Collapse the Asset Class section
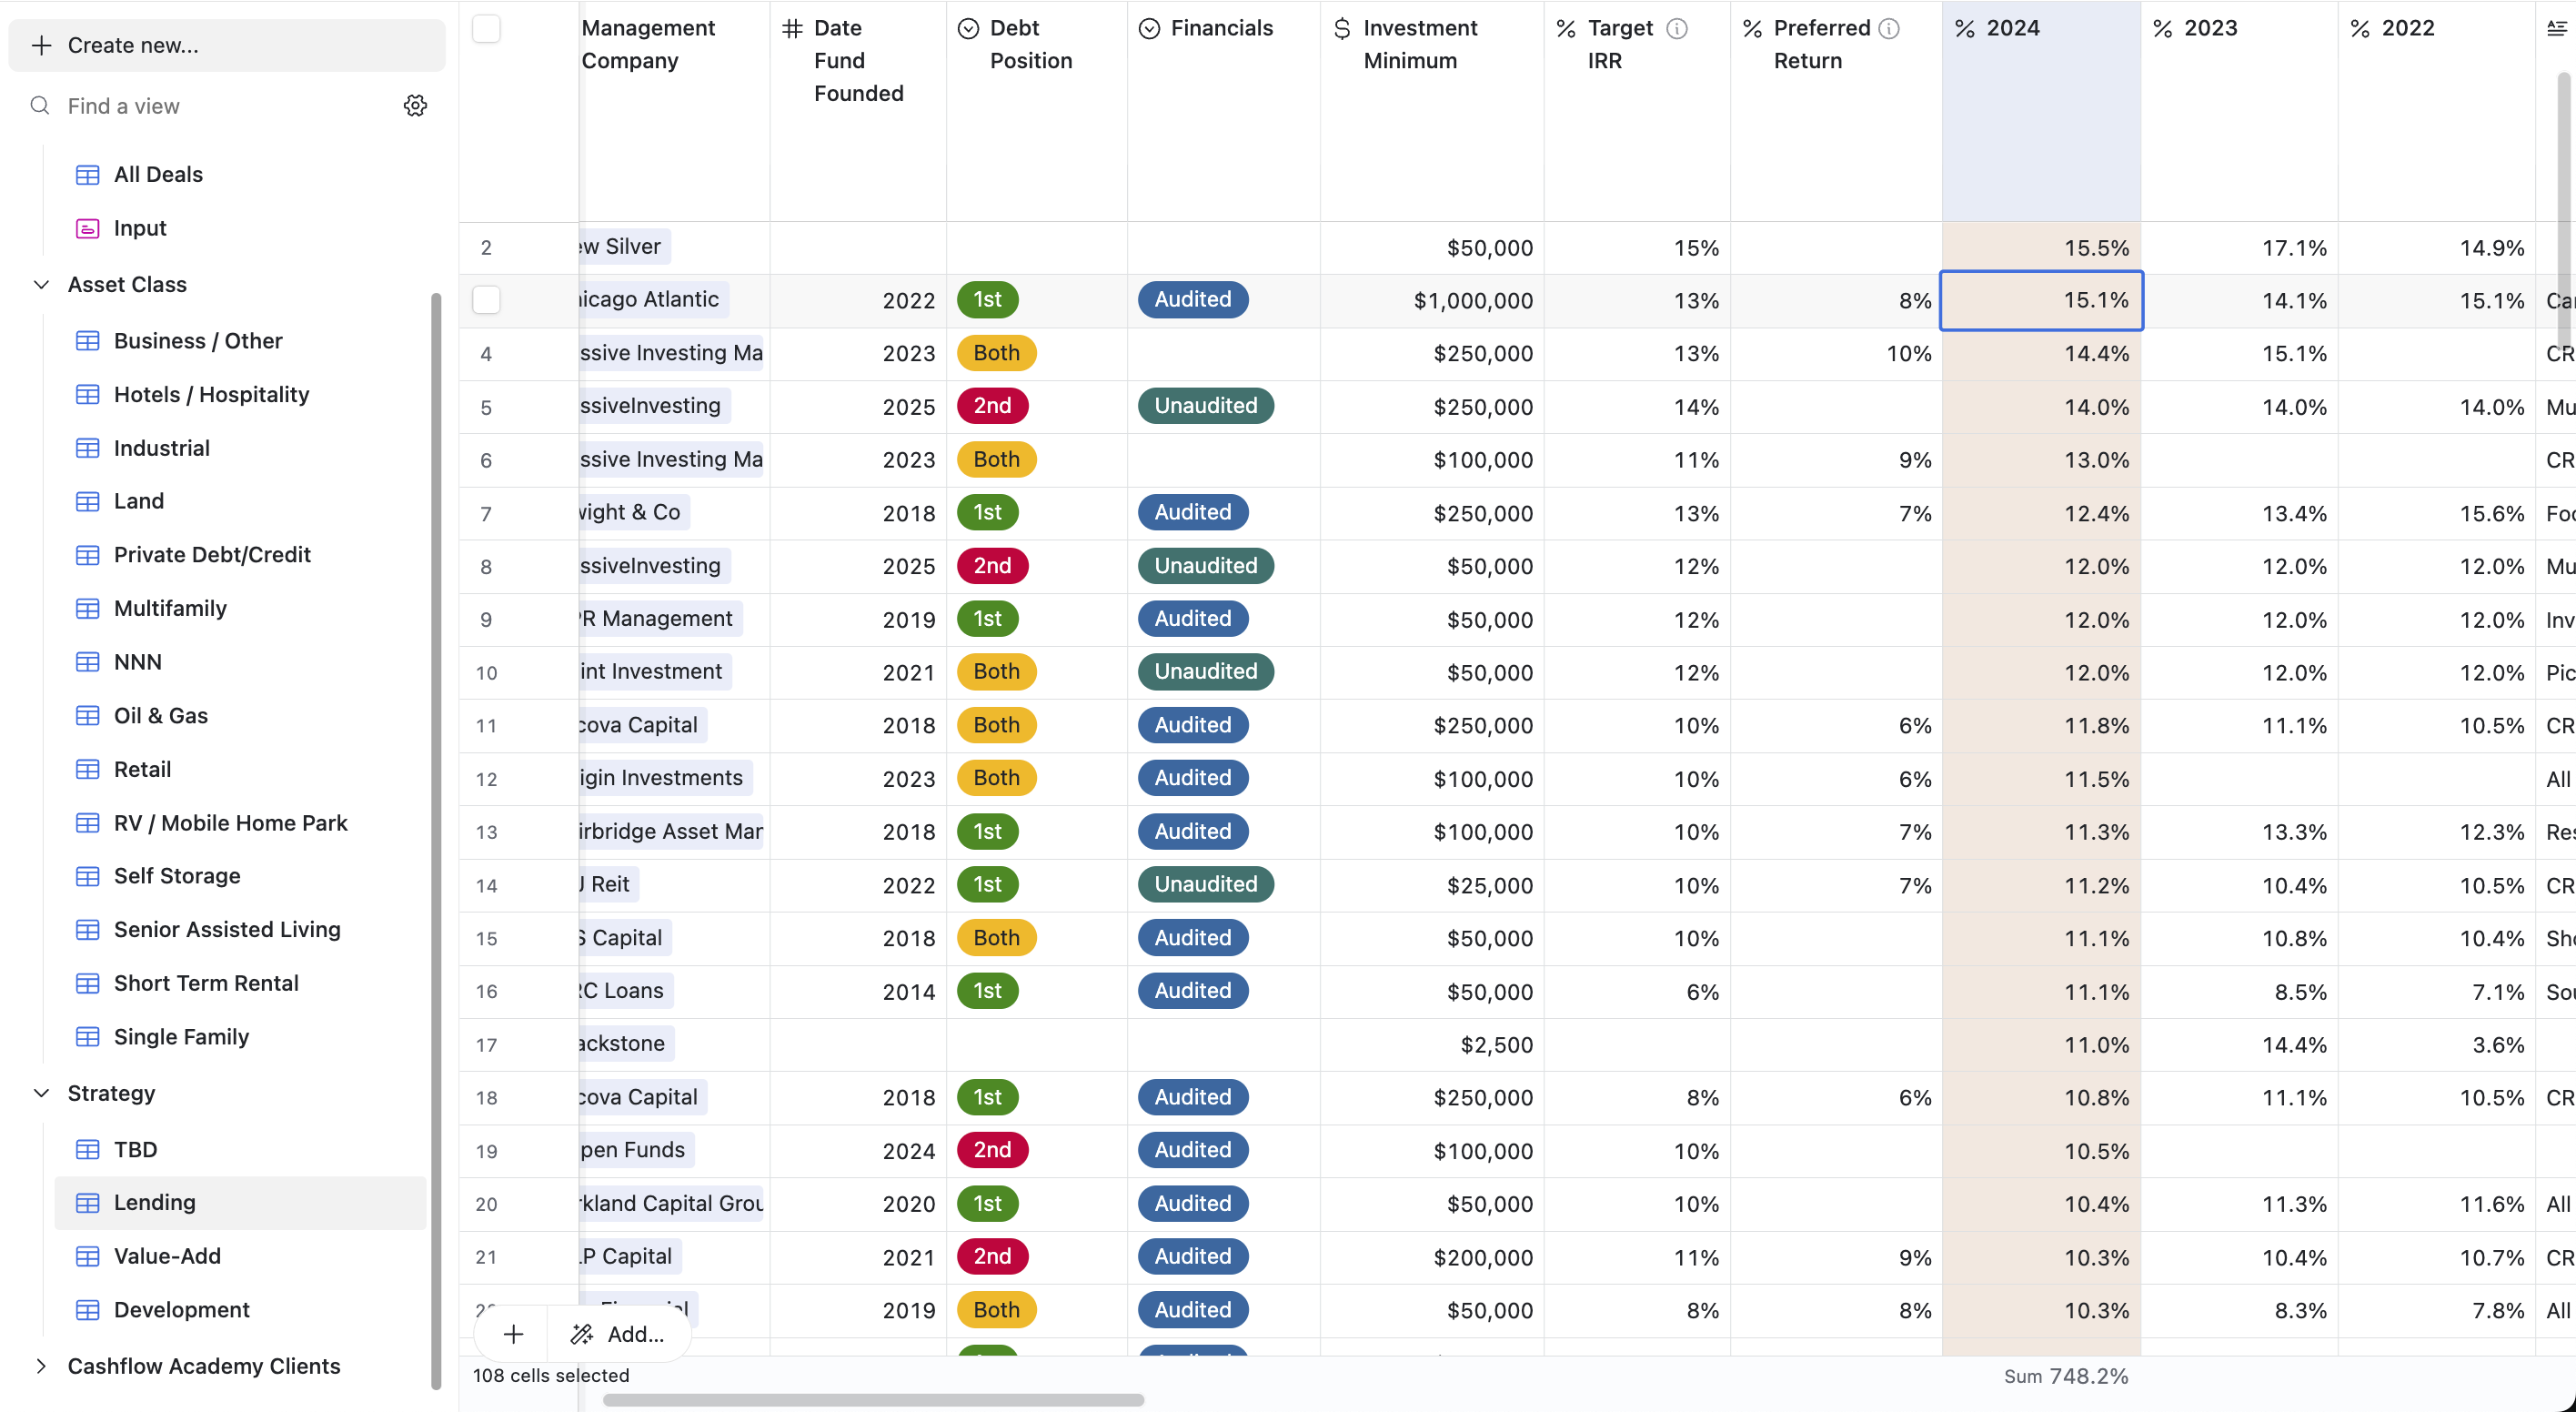 (41, 284)
